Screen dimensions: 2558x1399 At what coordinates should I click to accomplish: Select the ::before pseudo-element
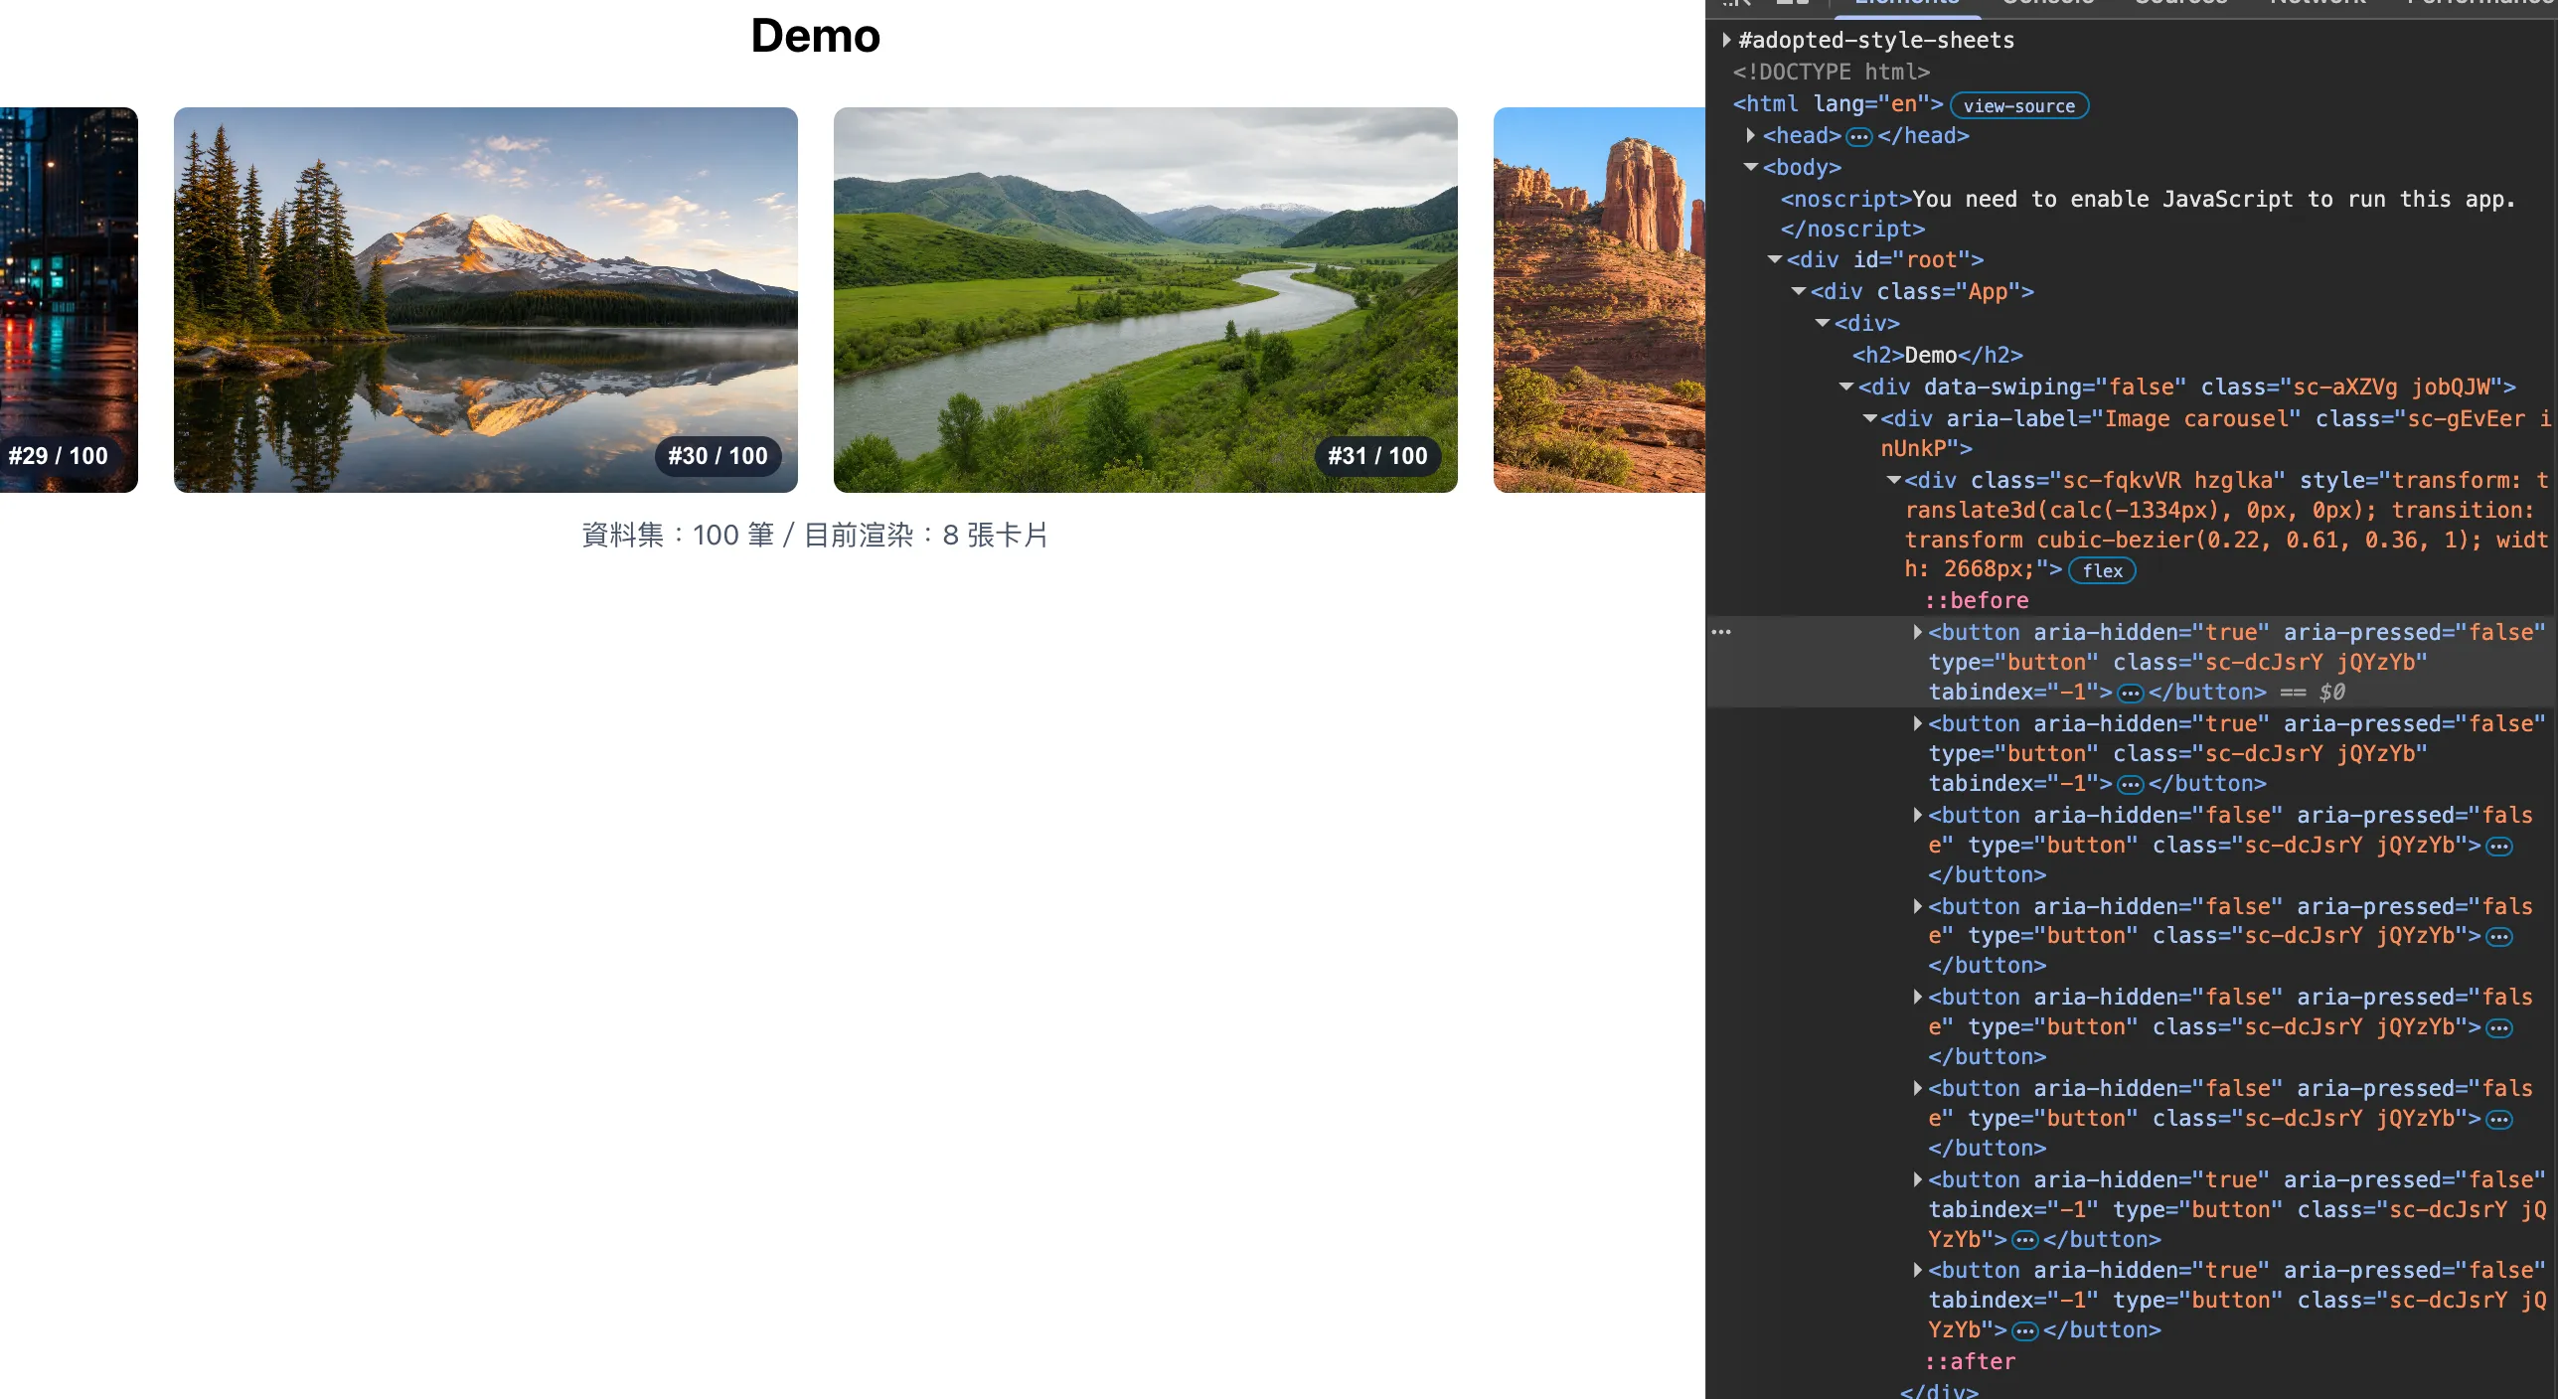[x=1976, y=600]
